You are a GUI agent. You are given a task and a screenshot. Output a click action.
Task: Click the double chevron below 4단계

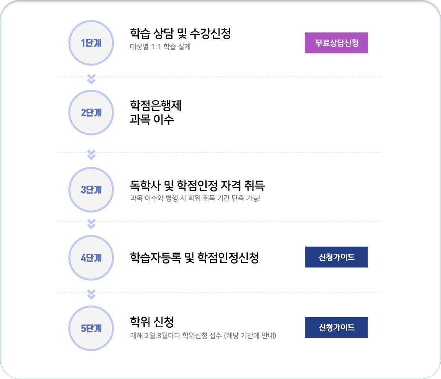point(91,294)
